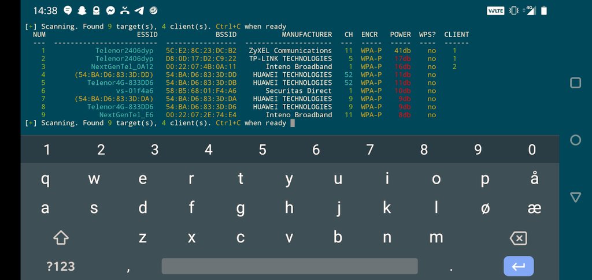The image size is (592, 280).
Task: Select ESSID (54:BA:D6:83:3D:DD)
Action: click(114, 74)
